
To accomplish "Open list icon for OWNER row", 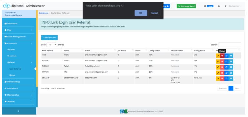I will (x=231, y=73).
